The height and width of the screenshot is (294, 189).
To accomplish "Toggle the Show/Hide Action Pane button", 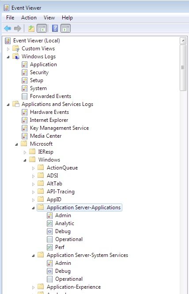I will pyautogui.click(x=66, y=29).
